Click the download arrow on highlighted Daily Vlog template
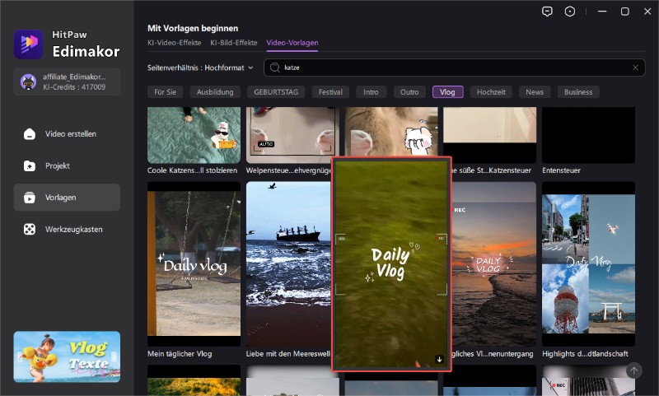 tap(440, 359)
